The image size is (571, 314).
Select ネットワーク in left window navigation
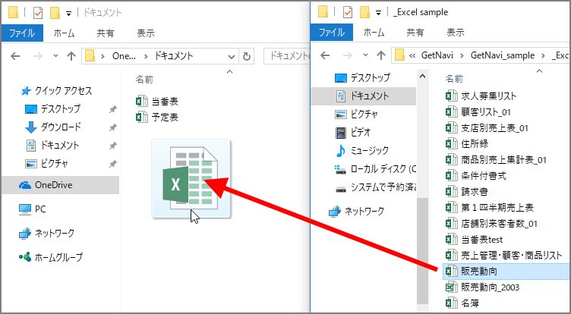click(54, 234)
